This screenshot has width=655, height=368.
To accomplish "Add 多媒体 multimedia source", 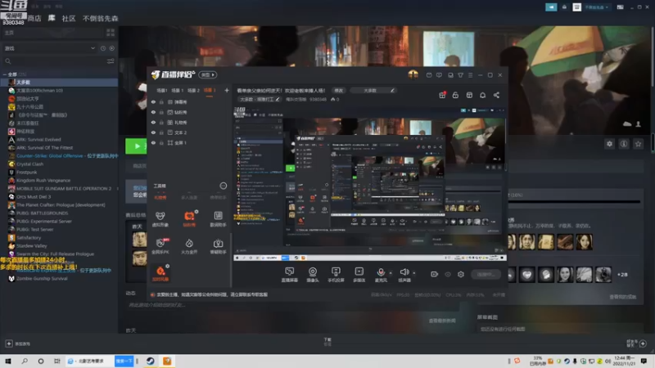I will [x=359, y=275].
